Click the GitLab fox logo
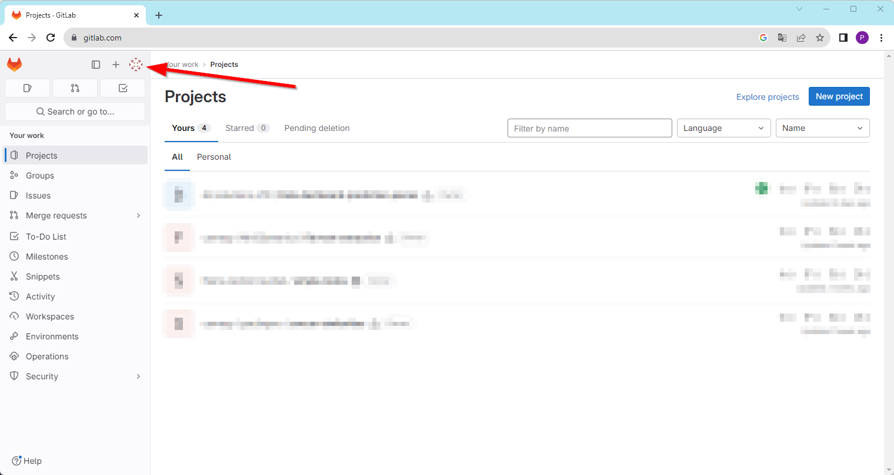The width and height of the screenshot is (894, 475). pos(15,65)
